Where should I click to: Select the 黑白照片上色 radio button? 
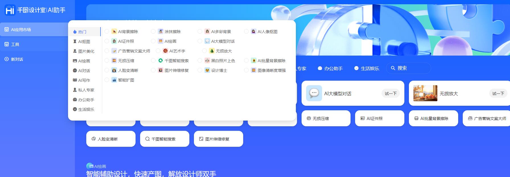tap(200, 61)
